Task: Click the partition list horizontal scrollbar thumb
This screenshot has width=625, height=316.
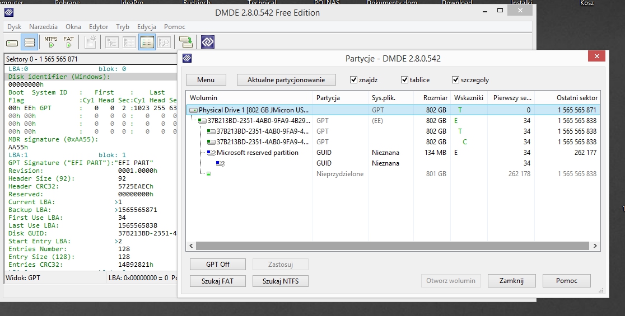Action: click(x=392, y=246)
